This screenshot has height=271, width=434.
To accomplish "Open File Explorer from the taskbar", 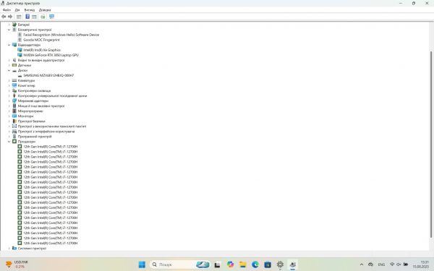I will click(x=243, y=264).
